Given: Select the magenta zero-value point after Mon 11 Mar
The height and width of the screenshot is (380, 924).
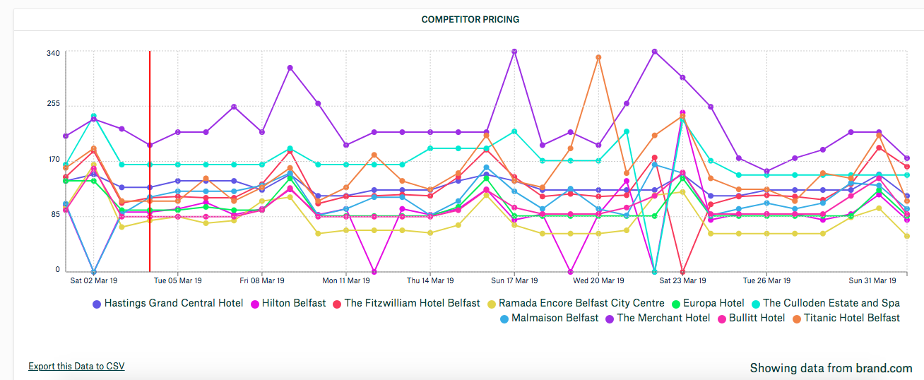Looking at the screenshot, I should [x=374, y=272].
